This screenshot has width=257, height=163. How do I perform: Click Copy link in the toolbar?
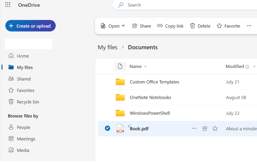(x=170, y=26)
